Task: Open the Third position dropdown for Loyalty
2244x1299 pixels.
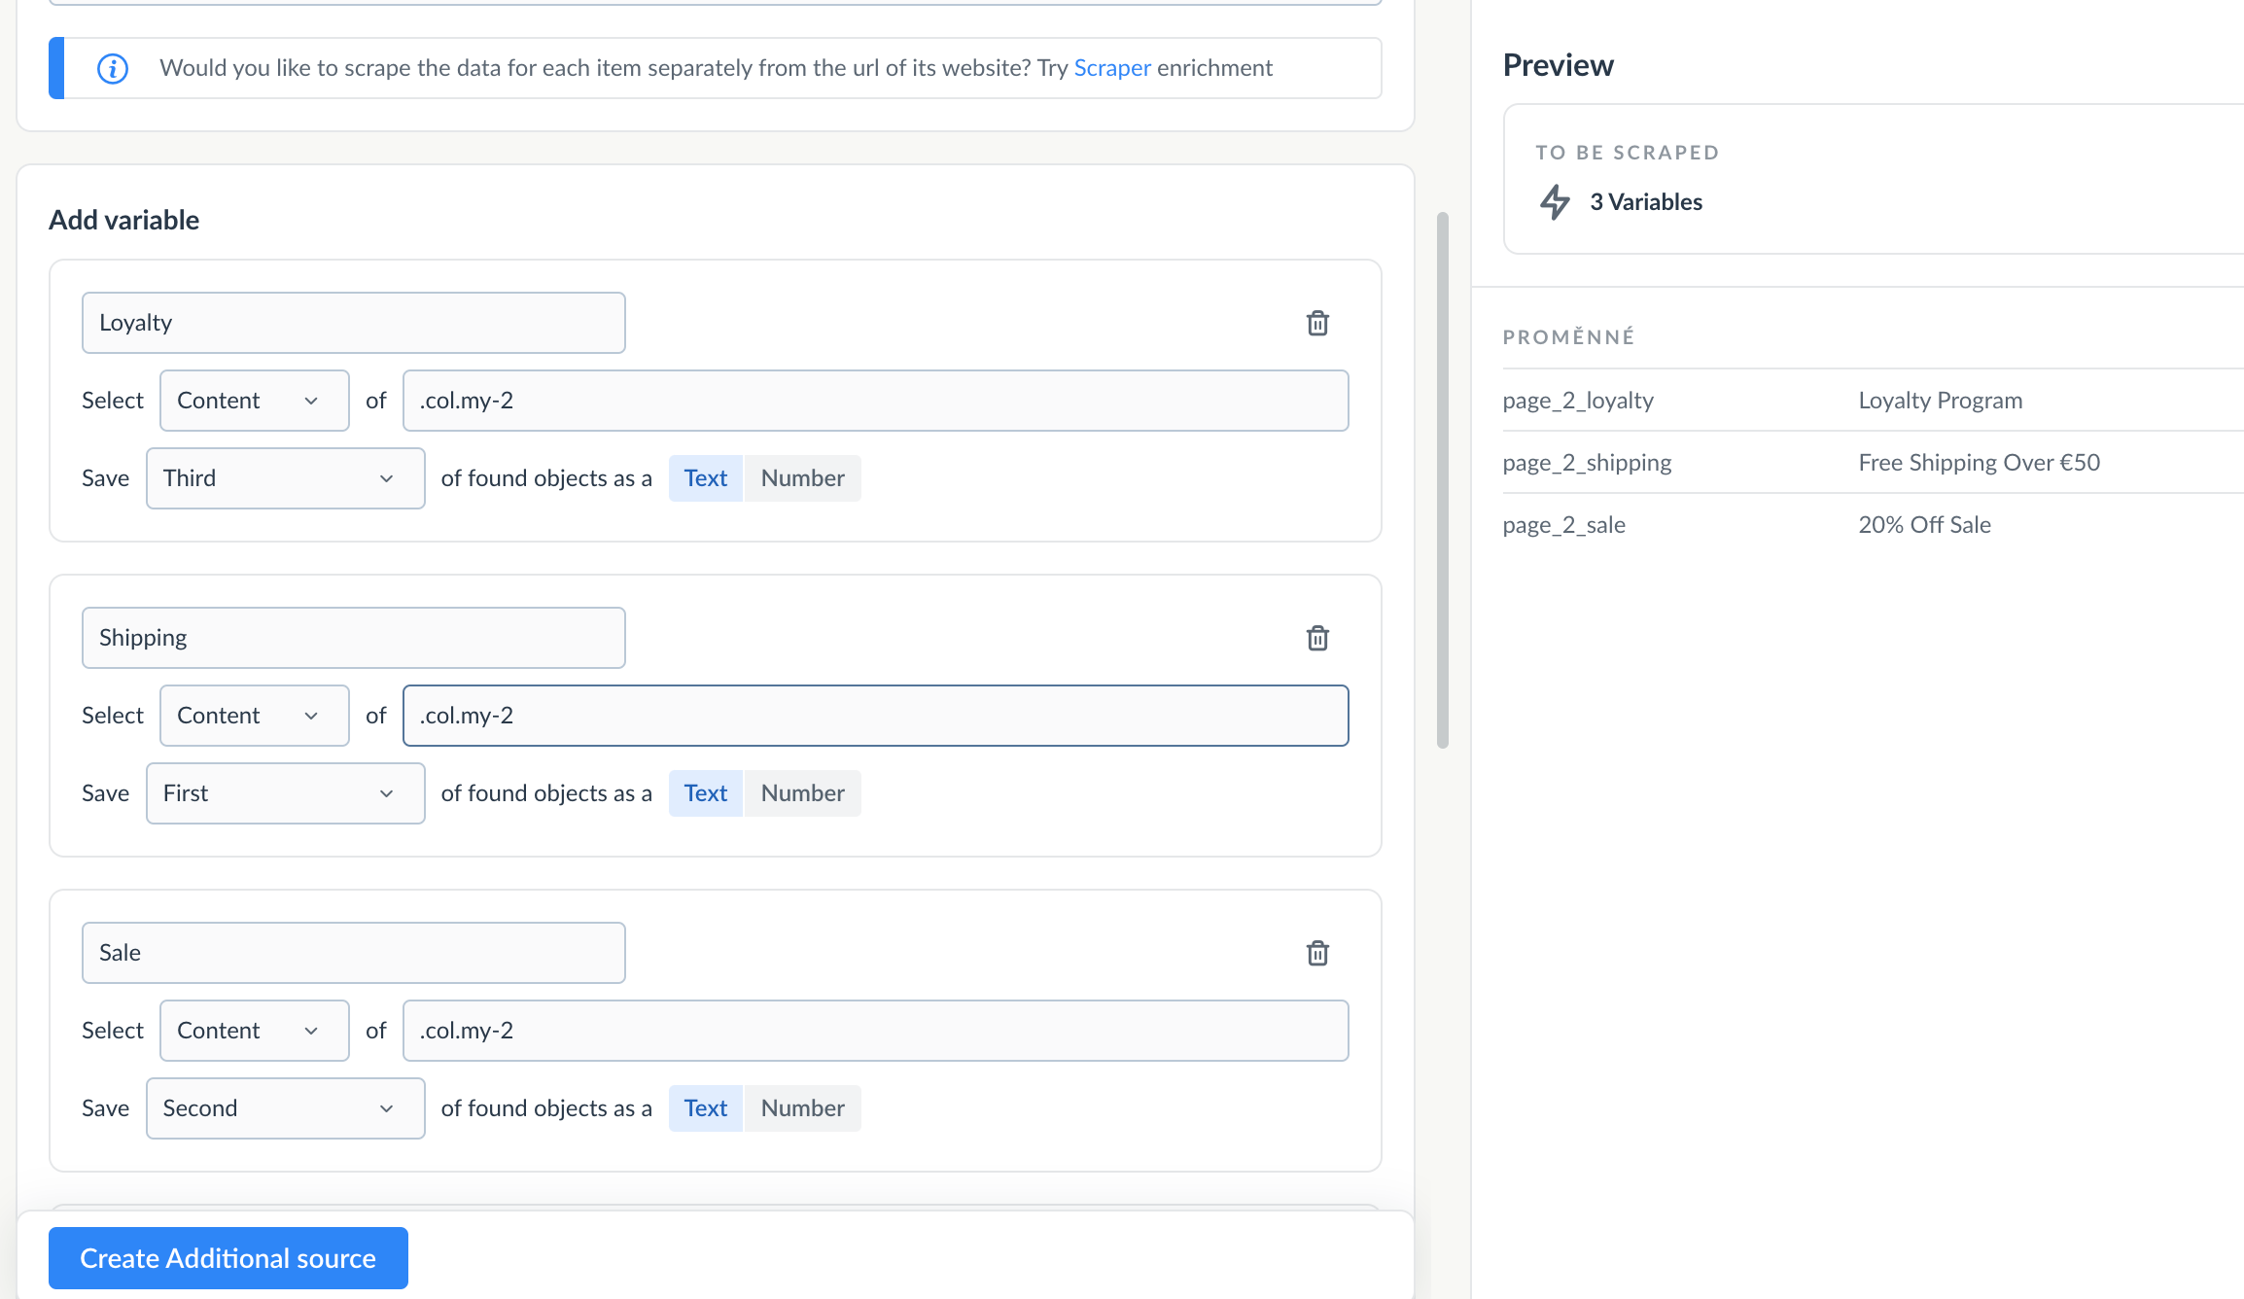Action: 285,478
